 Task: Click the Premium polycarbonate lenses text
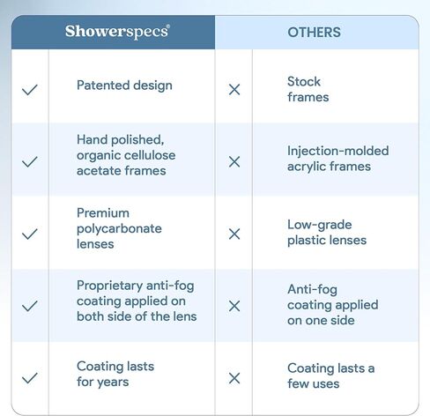click(119, 228)
